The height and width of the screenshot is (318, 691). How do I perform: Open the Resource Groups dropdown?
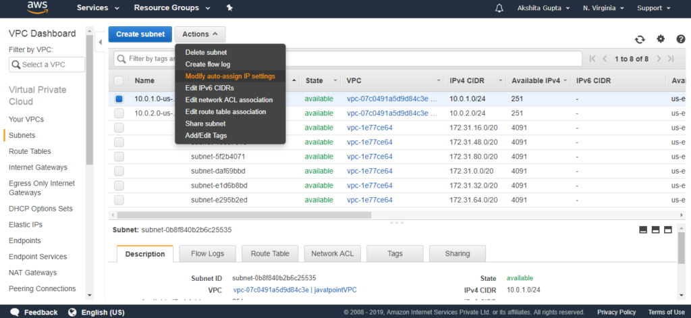pyautogui.click(x=172, y=8)
